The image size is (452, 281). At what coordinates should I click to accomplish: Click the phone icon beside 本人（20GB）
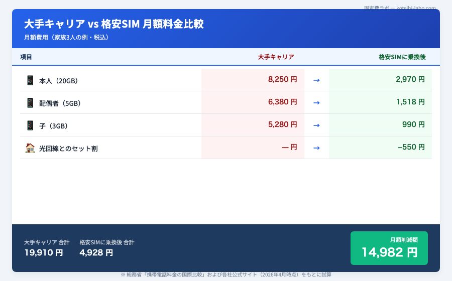coord(30,80)
